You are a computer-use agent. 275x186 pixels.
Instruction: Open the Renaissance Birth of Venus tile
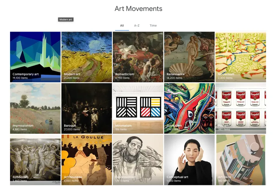[x=189, y=57]
